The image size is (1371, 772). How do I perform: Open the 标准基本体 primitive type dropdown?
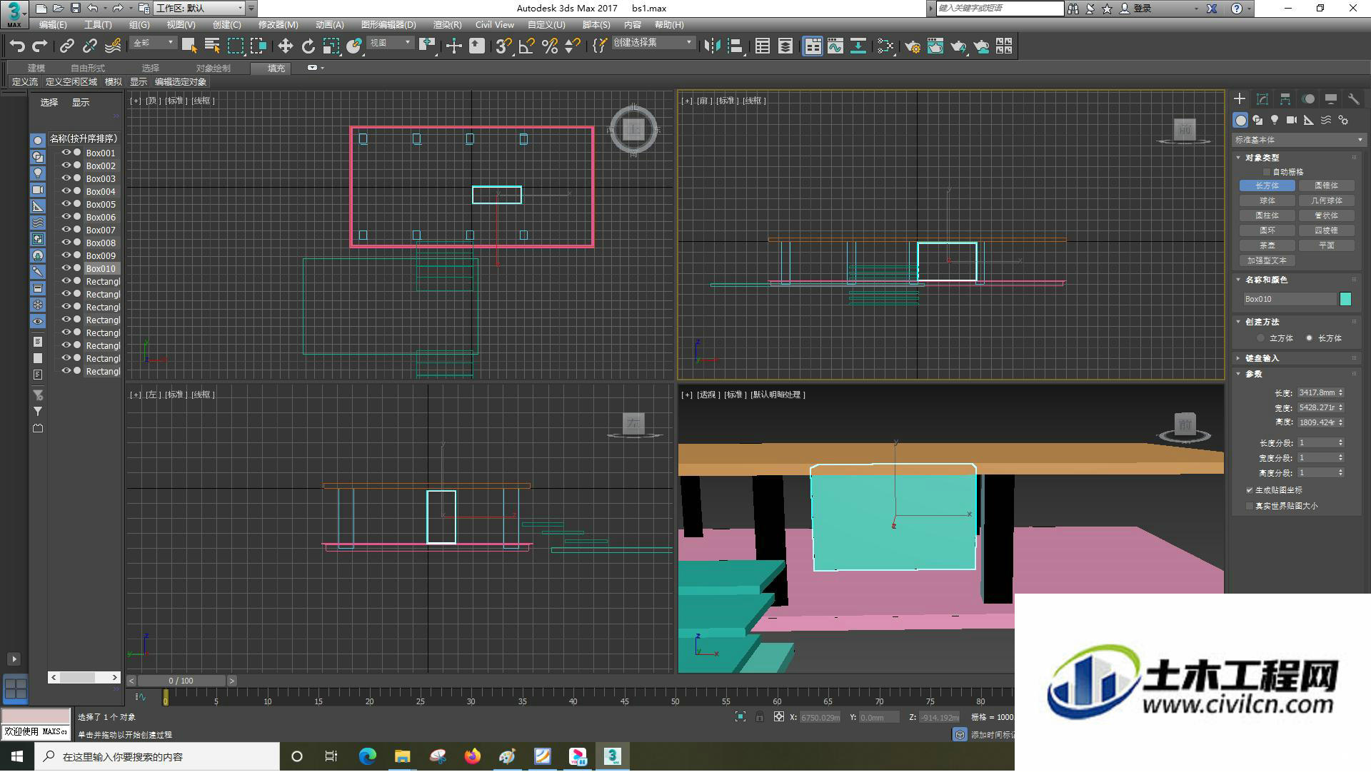point(1298,140)
